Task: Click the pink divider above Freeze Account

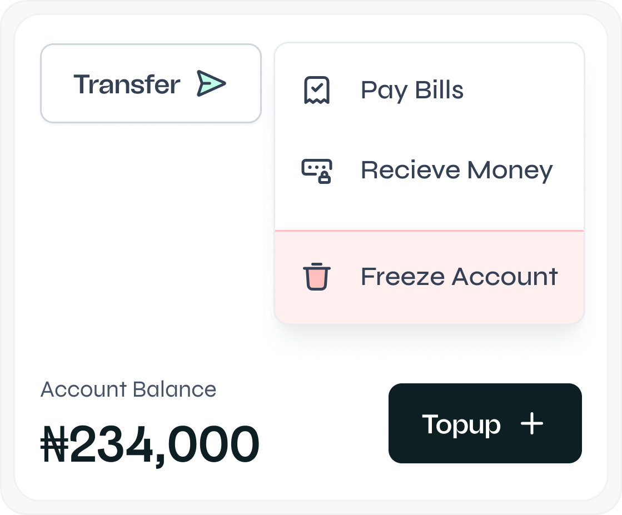Action: [429, 230]
